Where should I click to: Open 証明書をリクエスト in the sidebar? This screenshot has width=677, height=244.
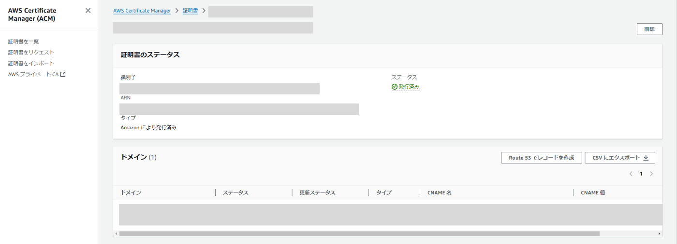(31, 52)
